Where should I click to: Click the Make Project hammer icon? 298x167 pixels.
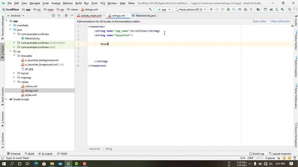(x=150, y=9)
